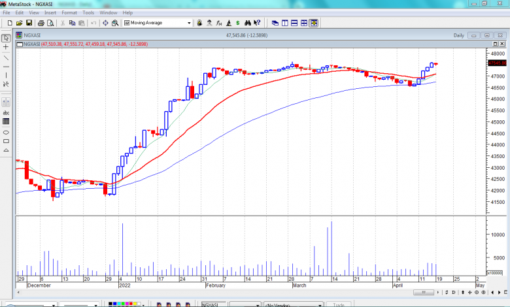Toggle the pointer selection tool
This screenshot has height=307, width=510.
[6, 38]
